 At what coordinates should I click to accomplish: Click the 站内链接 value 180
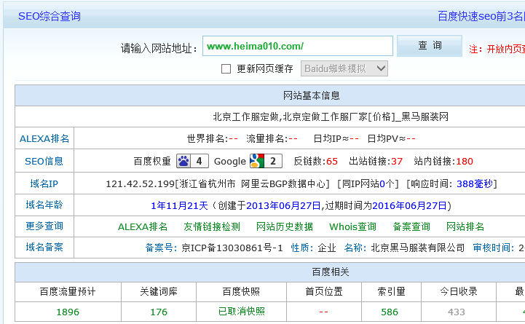point(465,162)
